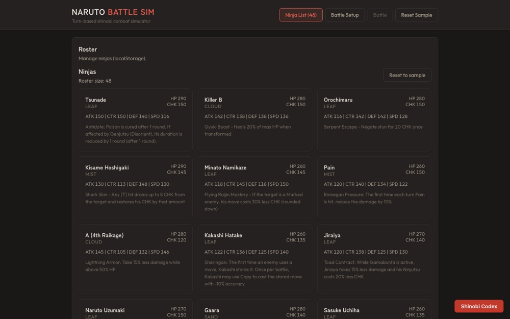Click the Roster size: 48 text
Viewport: 510px width, 319px height.
click(95, 81)
